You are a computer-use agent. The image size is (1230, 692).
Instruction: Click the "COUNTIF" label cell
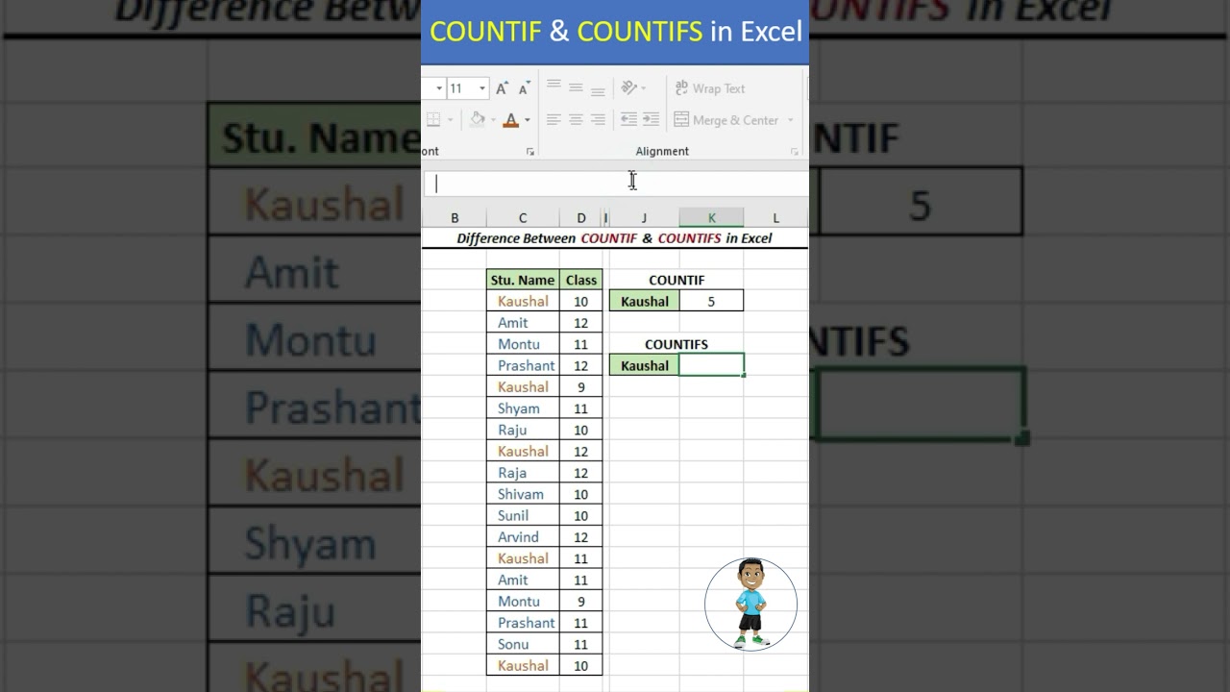click(676, 280)
